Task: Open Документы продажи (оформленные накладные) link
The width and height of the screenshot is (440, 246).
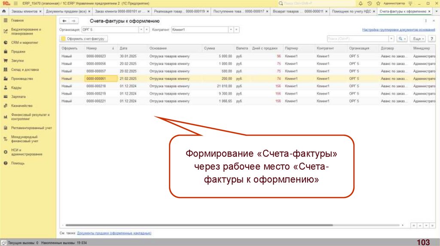Action: [x=114, y=233]
